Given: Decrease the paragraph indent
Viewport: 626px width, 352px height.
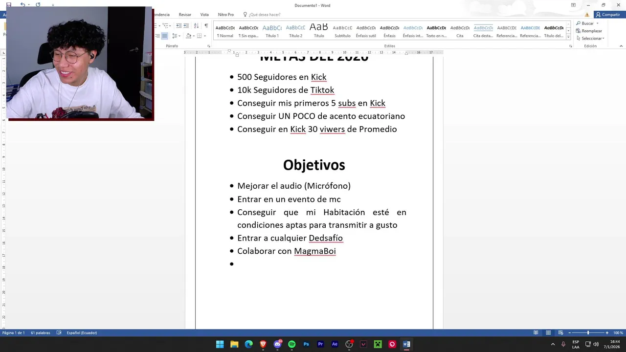Looking at the screenshot, I should click(179, 25).
